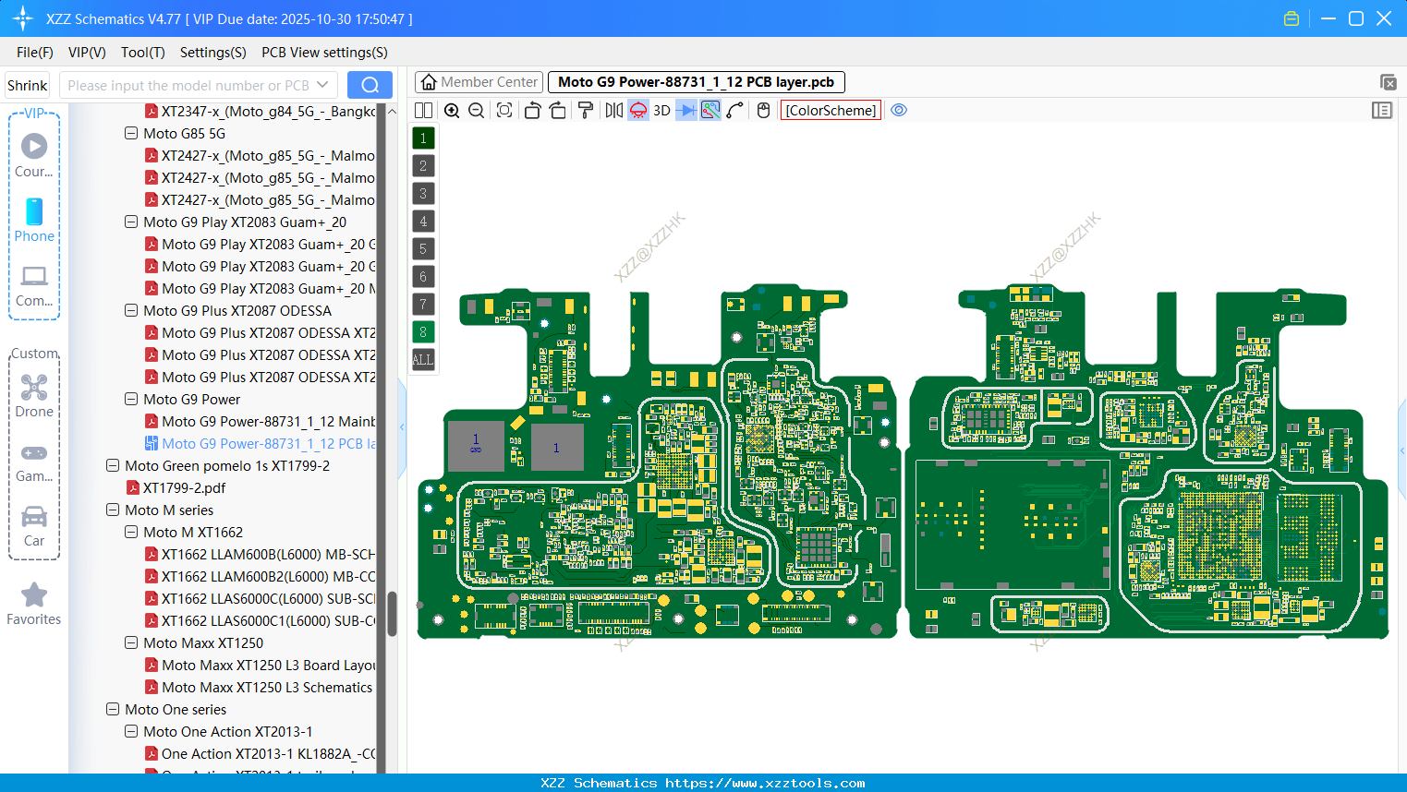The width and height of the screenshot is (1407, 792).
Task: Open the [ColorScheme] selector
Action: [x=830, y=110]
